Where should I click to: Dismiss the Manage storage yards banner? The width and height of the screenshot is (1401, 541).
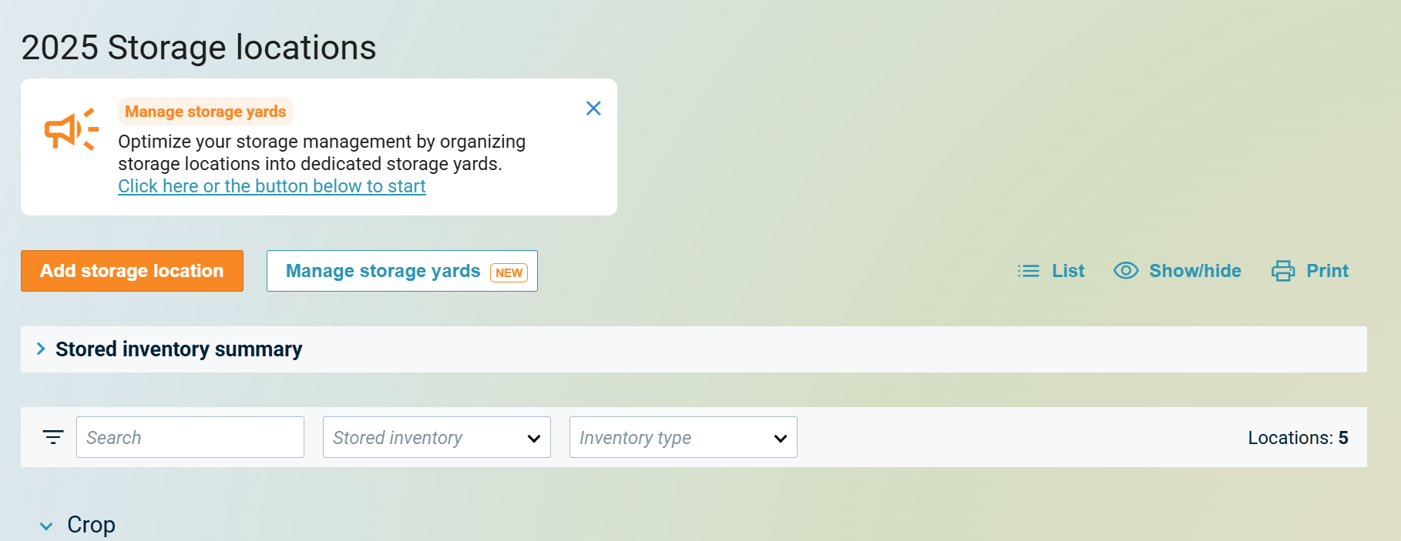593,109
